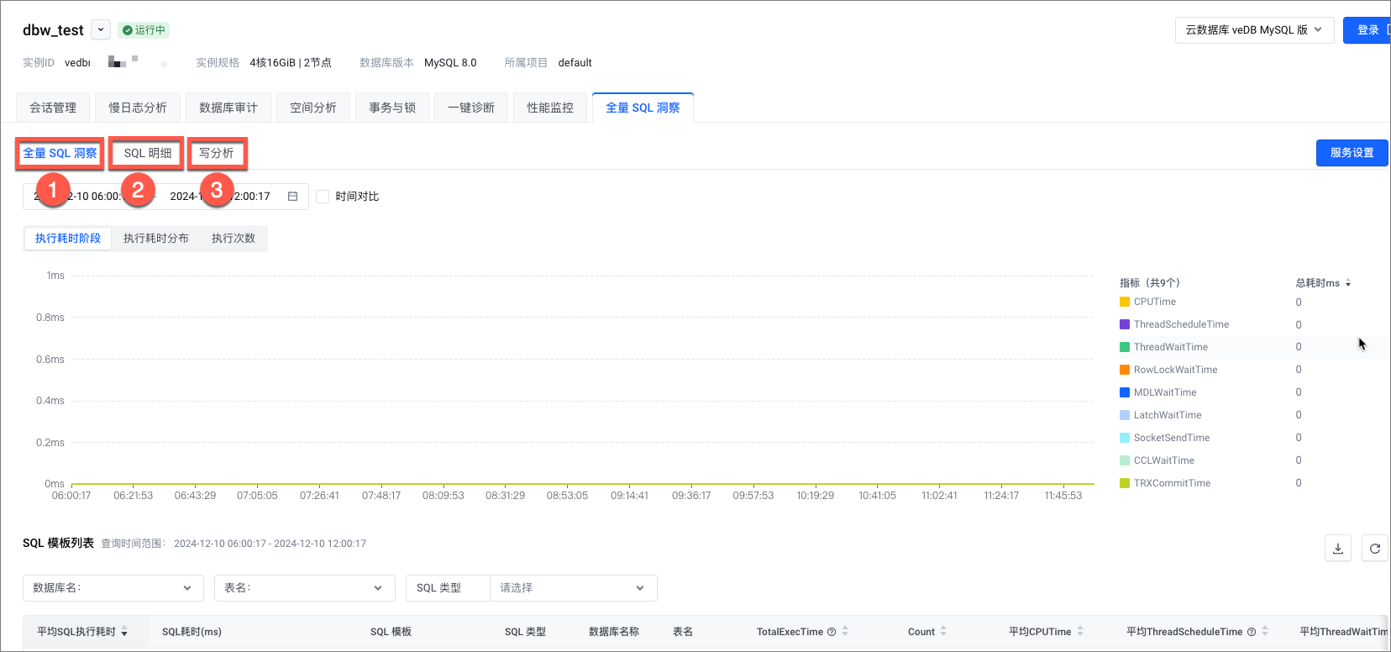
Task: Show TotalExecTime help tooltip
Action: click(832, 632)
